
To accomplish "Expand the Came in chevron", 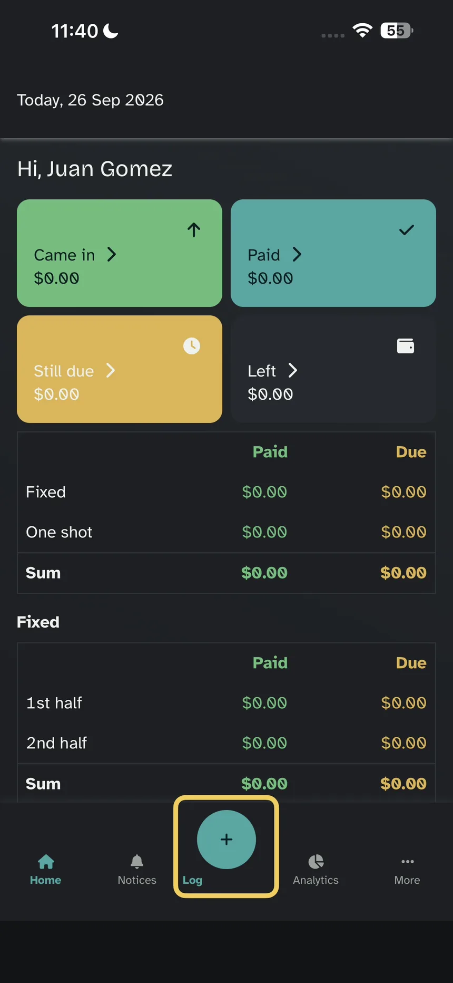I will 111,255.
